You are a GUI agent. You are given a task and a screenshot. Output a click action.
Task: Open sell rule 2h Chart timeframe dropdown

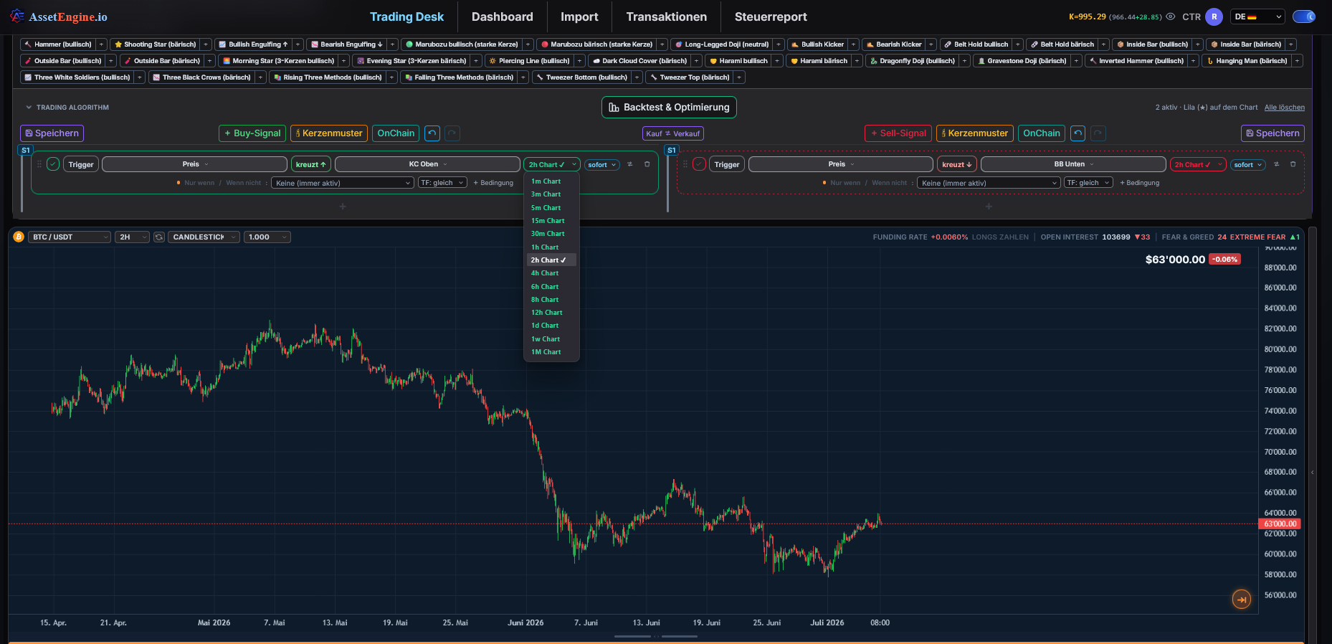(x=1198, y=164)
